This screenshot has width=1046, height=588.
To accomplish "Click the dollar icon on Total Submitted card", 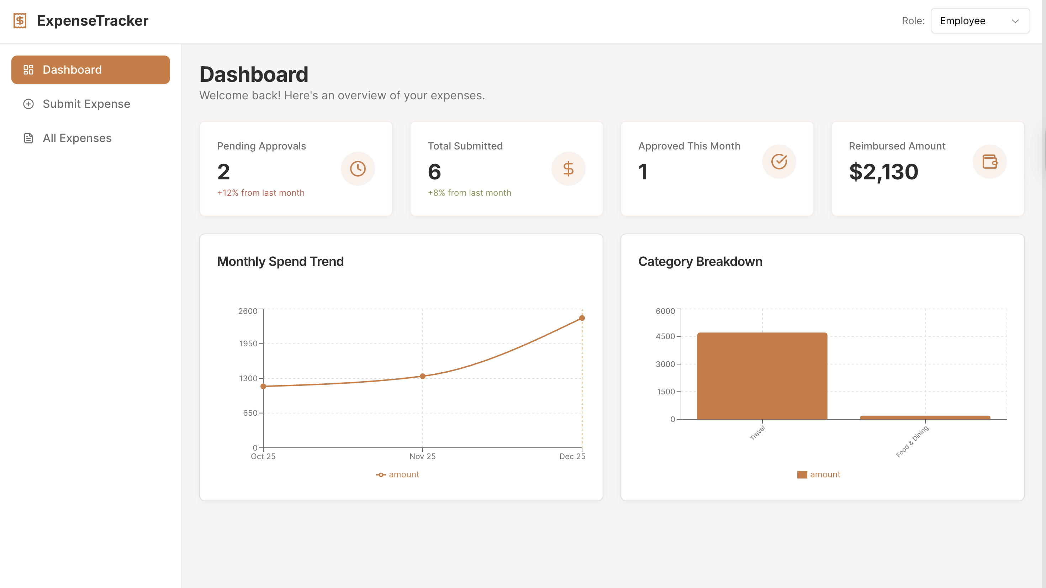I will pyautogui.click(x=568, y=168).
